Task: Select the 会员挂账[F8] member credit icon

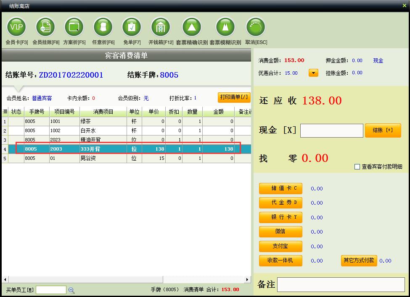Action: (45, 27)
